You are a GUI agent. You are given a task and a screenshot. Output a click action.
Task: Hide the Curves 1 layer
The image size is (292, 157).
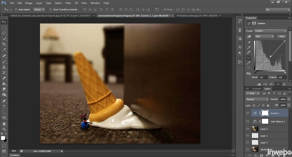pyautogui.click(x=248, y=113)
